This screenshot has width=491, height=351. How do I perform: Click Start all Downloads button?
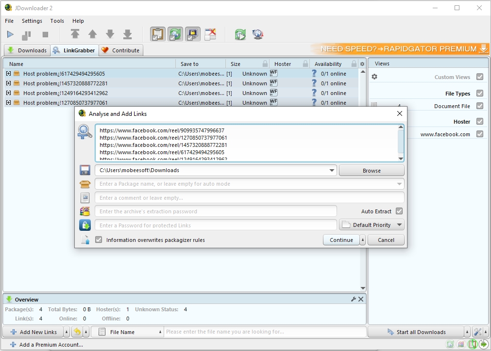(416, 332)
